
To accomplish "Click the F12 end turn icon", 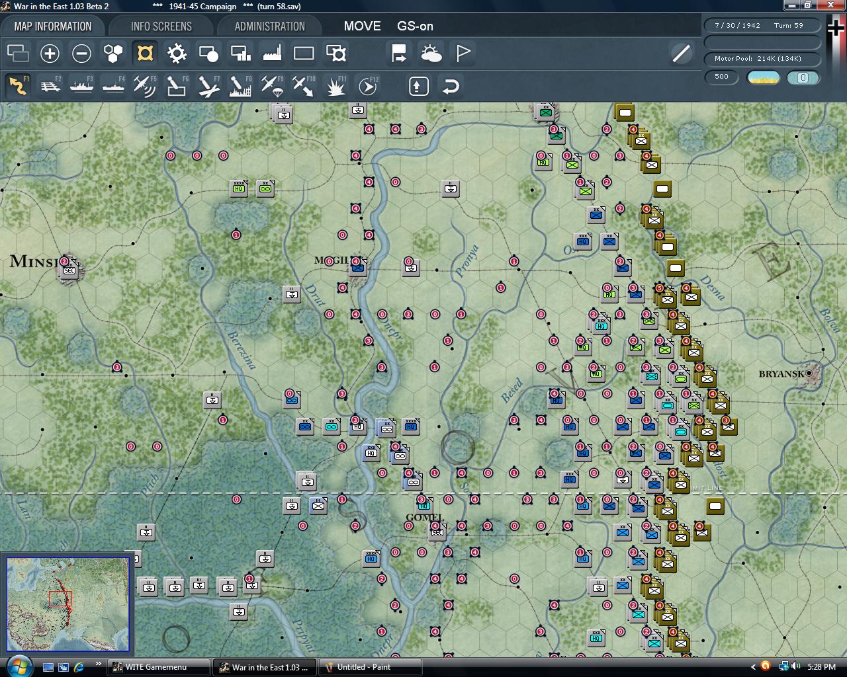I will [367, 86].
